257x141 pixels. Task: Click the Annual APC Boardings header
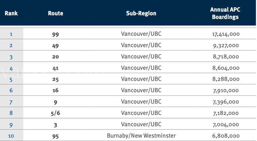pos(225,13)
